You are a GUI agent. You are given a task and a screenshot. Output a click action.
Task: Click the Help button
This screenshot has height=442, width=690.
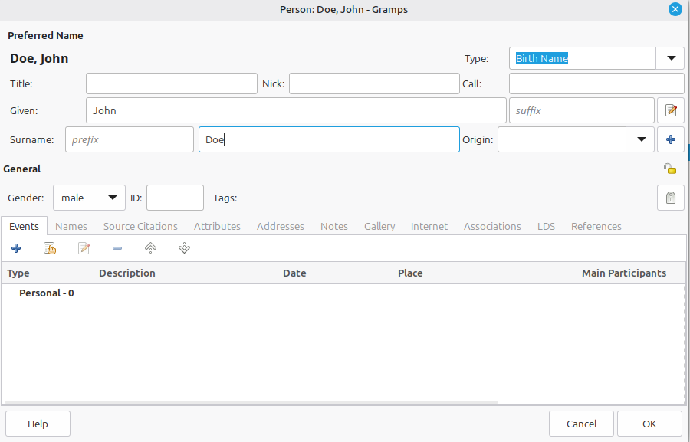pyautogui.click(x=38, y=424)
